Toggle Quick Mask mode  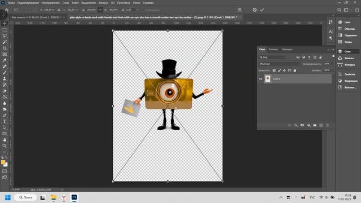point(5,171)
